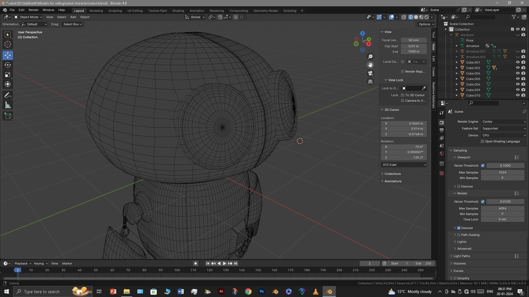Toggle Render Noise Threshold checkbox
This screenshot has height=297, width=529.
point(483,202)
